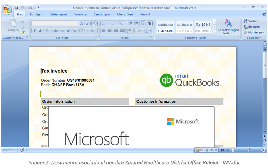Image resolution: width=268 pixels, height=168 pixels.
Task: Open change case Aa menu
Action: tap(75, 31)
